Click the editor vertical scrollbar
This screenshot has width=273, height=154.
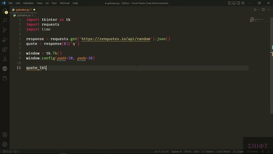271,65
